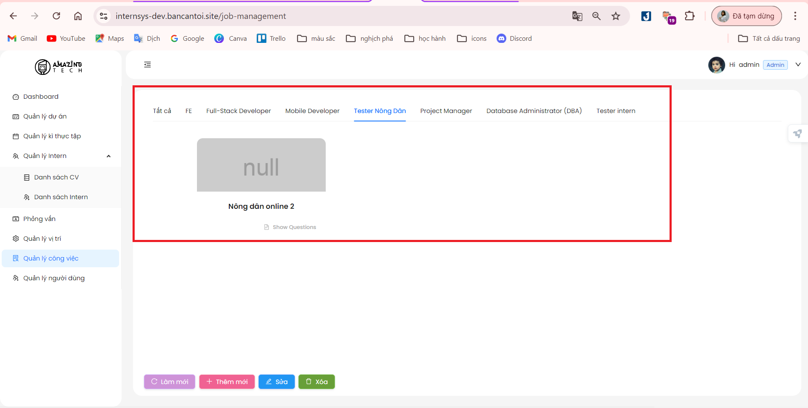Collapse the Quản lý Intern submenu
The height and width of the screenshot is (408, 808).
point(109,156)
